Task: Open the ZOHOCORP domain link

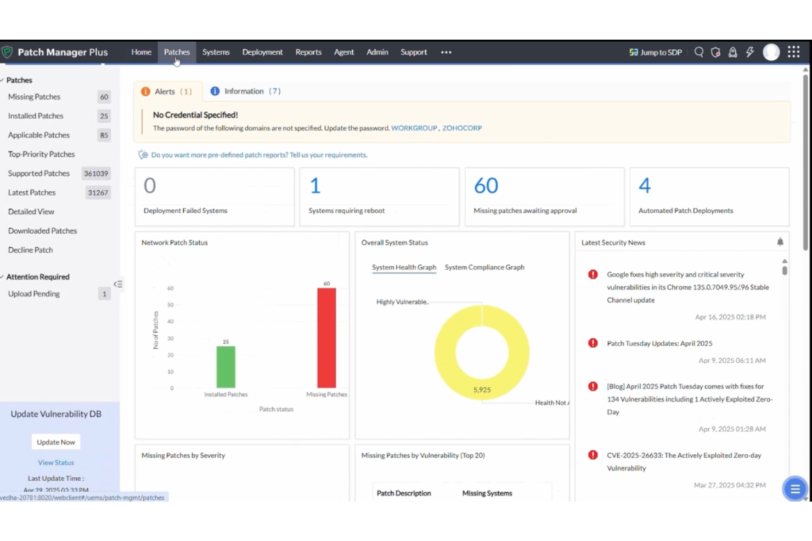Action: (x=462, y=128)
